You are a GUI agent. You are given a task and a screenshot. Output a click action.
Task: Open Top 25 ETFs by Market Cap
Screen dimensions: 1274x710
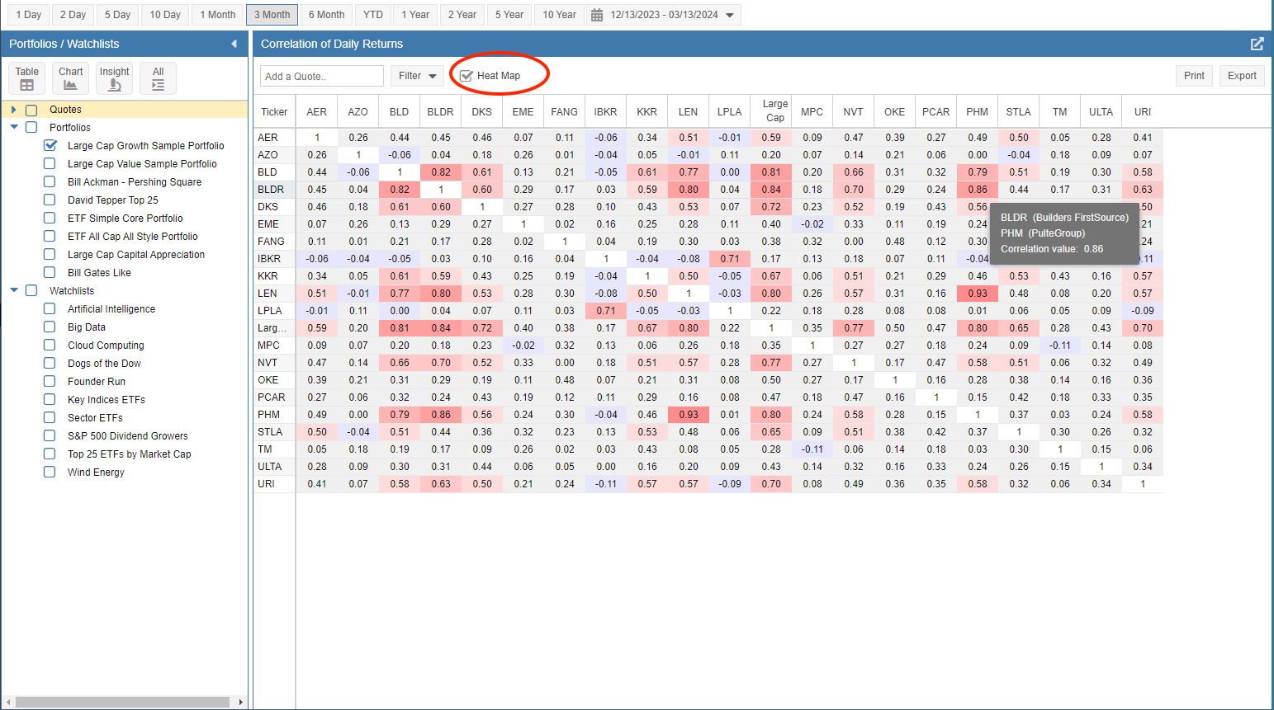(130, 454)
